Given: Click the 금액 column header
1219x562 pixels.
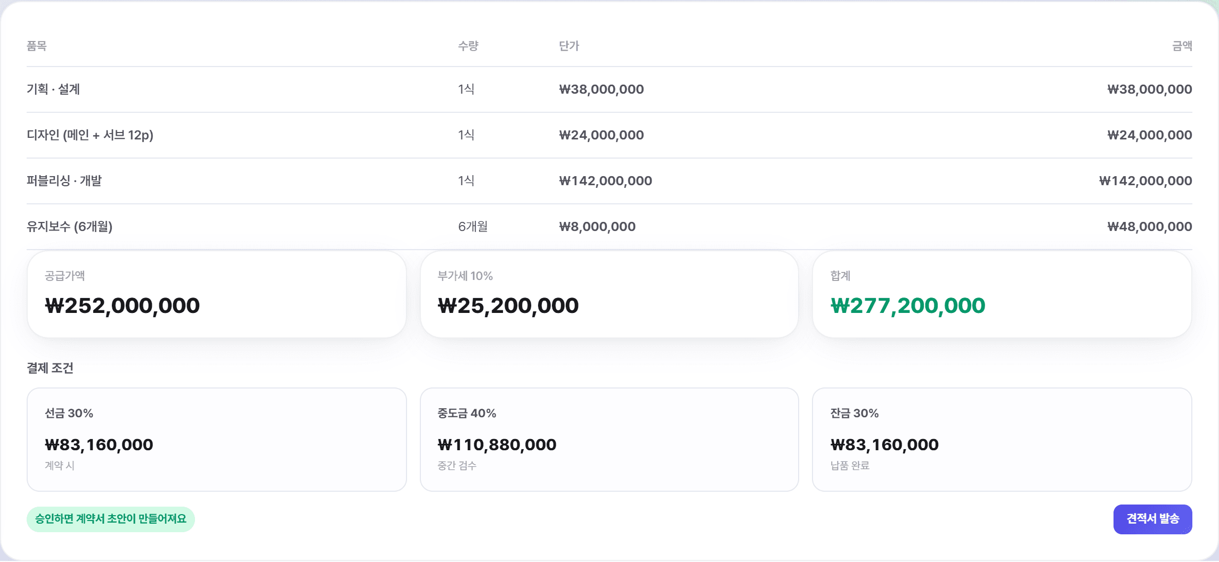Looking at the screenshot, I should [1182, 46].
